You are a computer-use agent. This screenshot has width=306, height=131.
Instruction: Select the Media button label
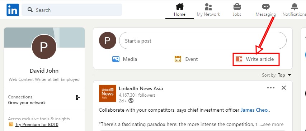pos(130,59)
